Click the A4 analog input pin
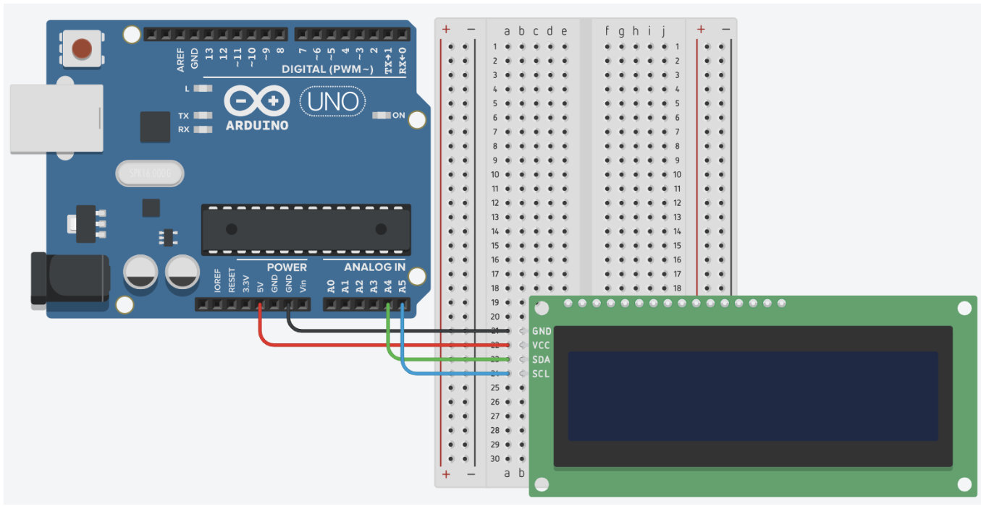The height and width of the screenshot is (506, 981). coord(388,305)
